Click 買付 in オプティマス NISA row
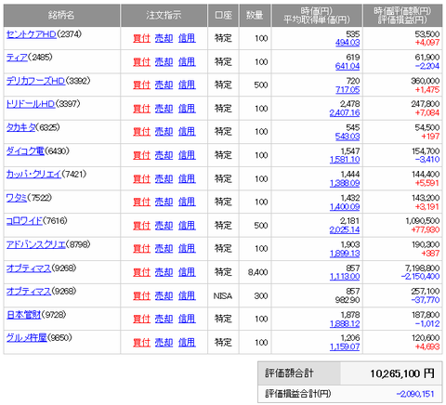Screen dimensions: 446x405 [x=141, y=296]
